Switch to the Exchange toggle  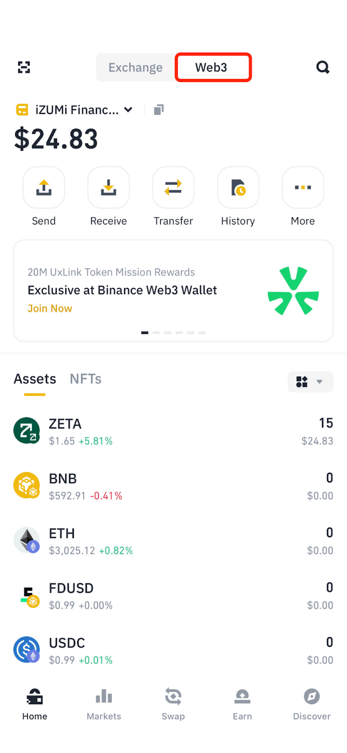click(135, 67)
